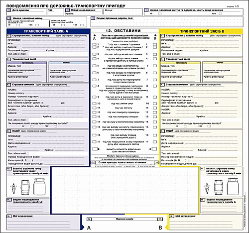
Task: Check circumstance 13 left turn box, vehicle B
Action: tap(155, 117)
